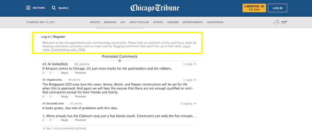Open the Entertainment section
The width and height of the screenshot is (312, 131).
(193, 22)
